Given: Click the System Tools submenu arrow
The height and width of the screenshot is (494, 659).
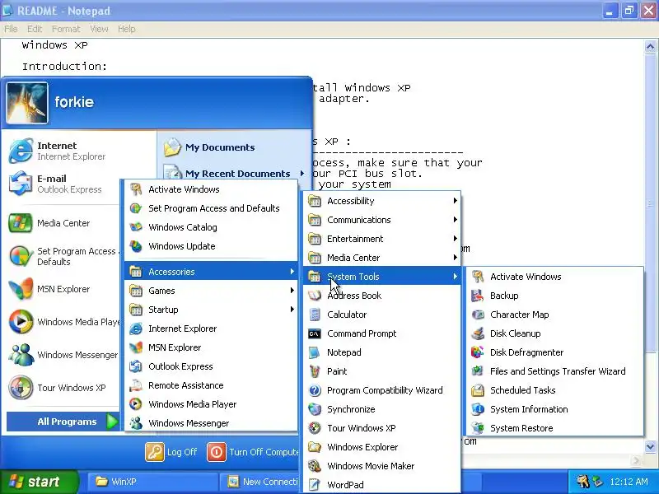Looking at the screenshot, I should click(456, 277).
